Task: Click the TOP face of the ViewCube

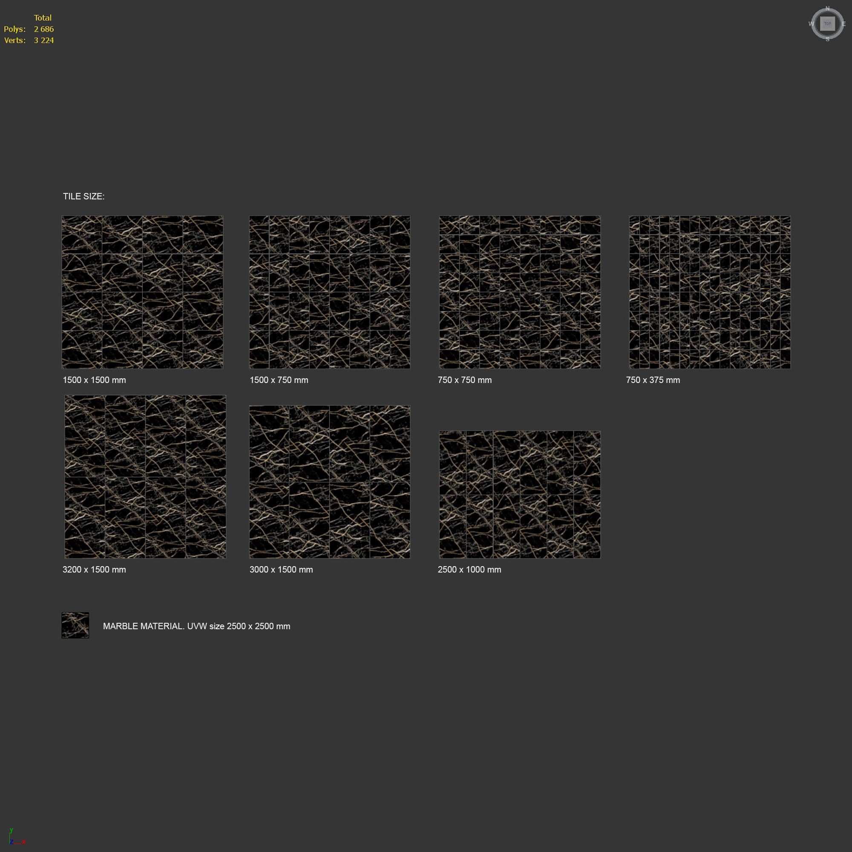Action: click(827, 24)
